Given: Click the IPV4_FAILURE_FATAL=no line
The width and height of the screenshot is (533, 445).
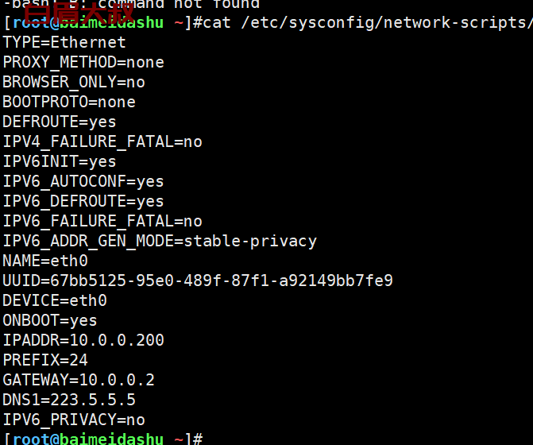Looking at the screenshot, I should coord(102,141).
